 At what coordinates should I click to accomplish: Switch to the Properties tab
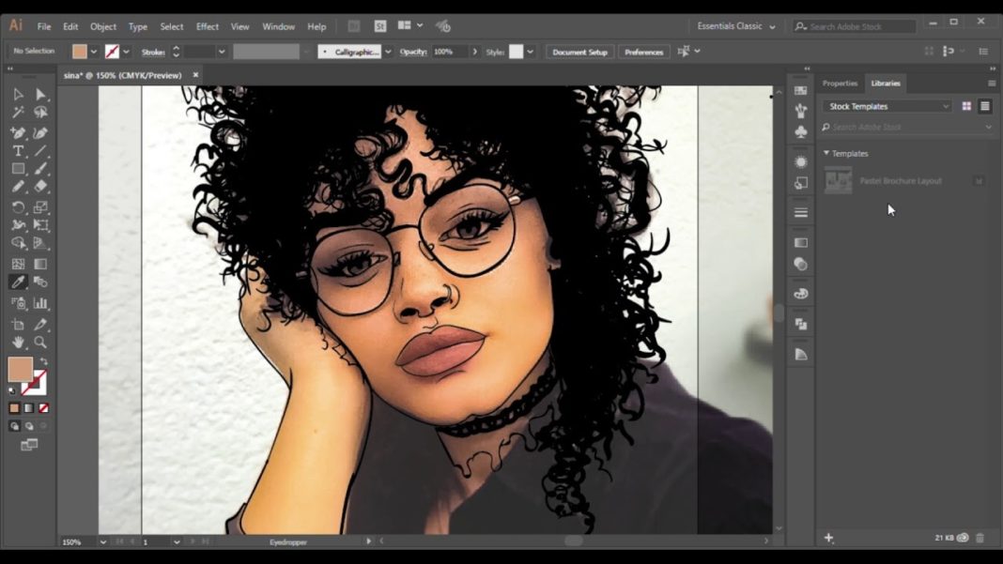pos(839,83)
